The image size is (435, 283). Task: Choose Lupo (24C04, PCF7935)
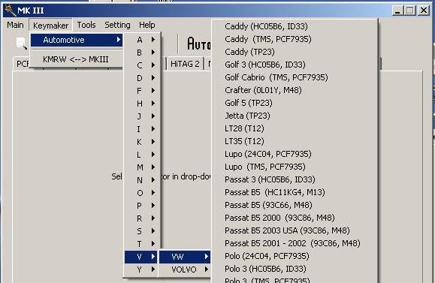(x=295, y=154)
